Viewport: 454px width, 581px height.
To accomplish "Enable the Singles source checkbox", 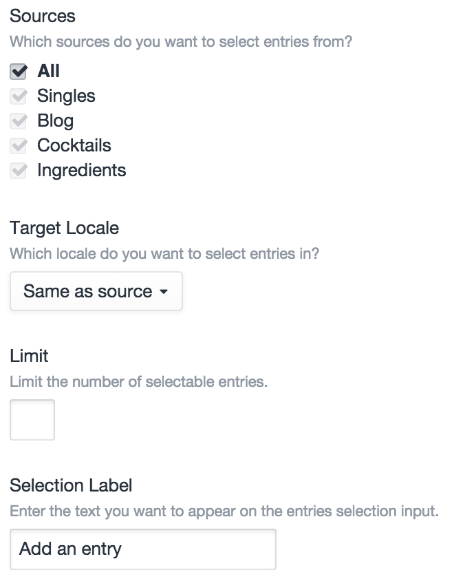I will tap(18, 96).
